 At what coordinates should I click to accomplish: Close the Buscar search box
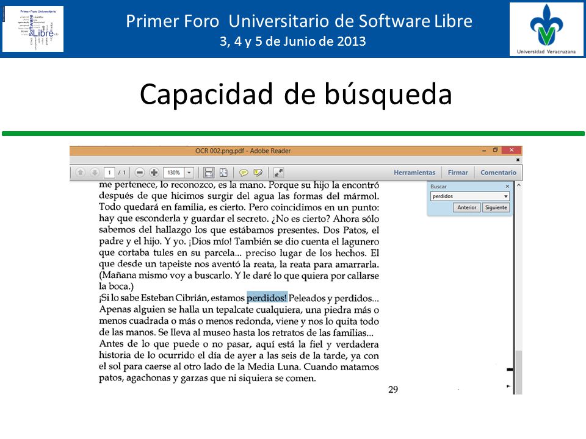(x=507, y=187)
